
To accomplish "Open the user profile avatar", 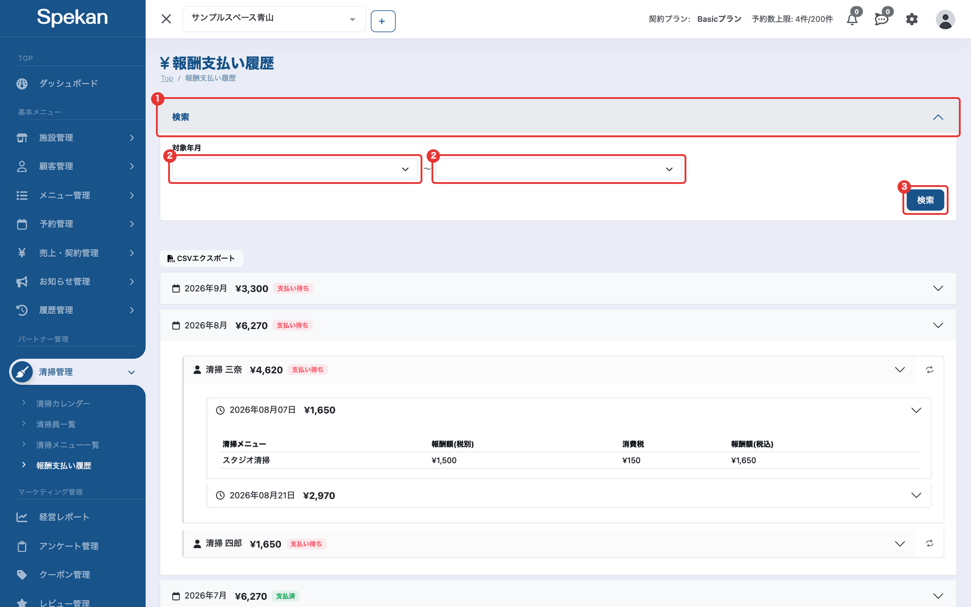I will pyautogui.click(x=945, y=19).
